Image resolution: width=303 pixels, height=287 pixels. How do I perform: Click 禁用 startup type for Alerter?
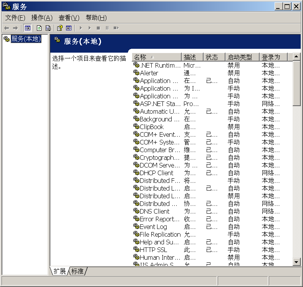[233, 73]
